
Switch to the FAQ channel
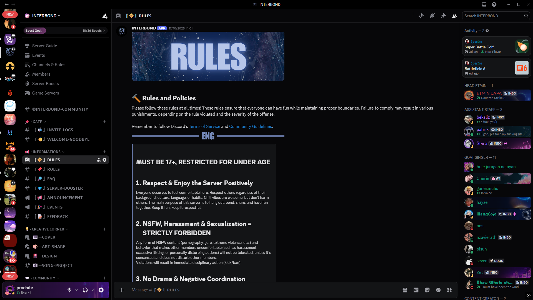pyautogui.click(x=66, y=179)
